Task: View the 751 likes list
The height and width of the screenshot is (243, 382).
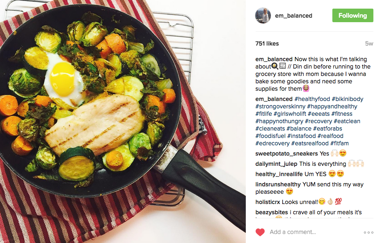Action: [267, 44]
